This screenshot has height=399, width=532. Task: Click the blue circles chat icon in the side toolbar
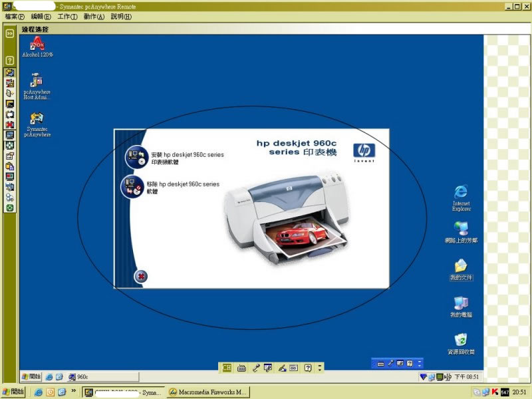coord(10,198)
